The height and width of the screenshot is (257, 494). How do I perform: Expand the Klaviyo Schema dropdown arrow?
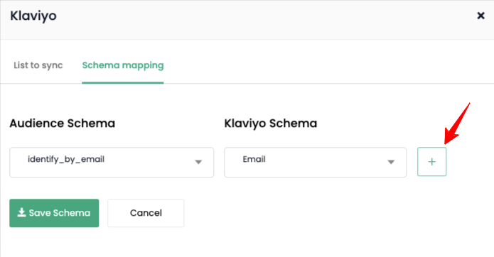[391, 162]
